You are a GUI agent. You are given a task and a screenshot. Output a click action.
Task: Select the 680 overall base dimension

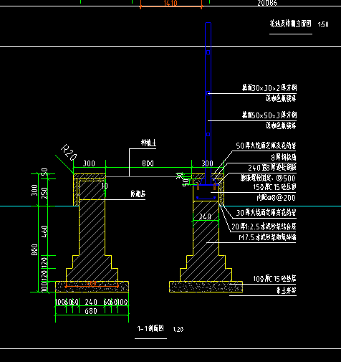coord(91,311)
